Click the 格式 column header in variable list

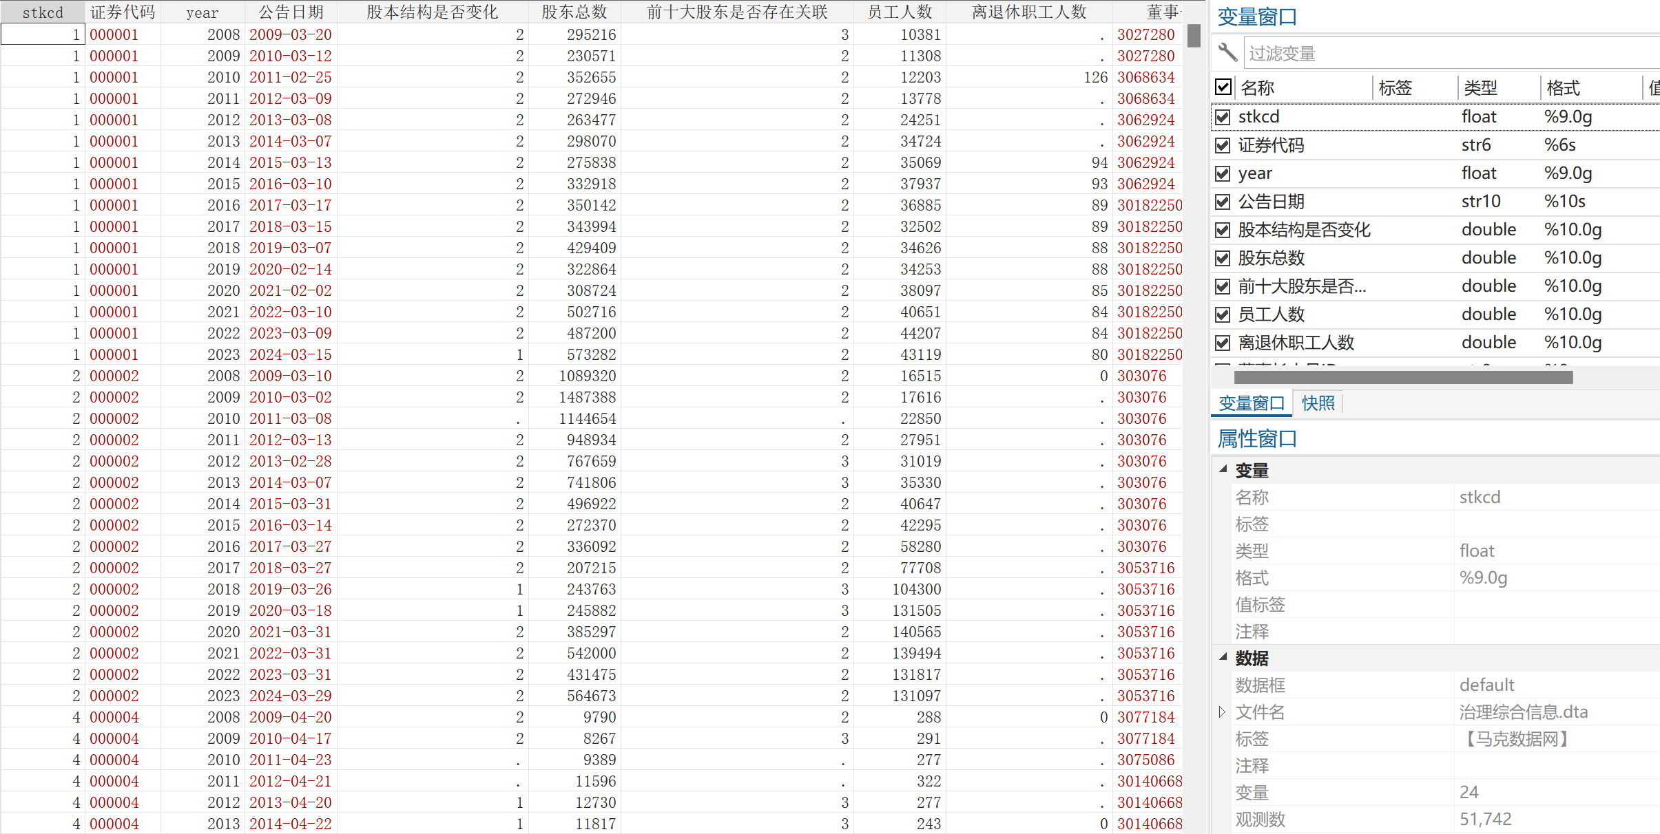tap(1564, 87)
